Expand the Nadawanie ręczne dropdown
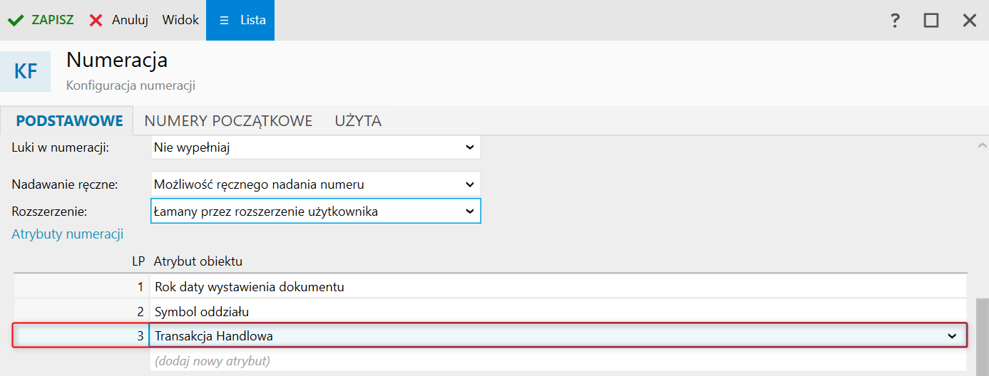 point(469,184)
